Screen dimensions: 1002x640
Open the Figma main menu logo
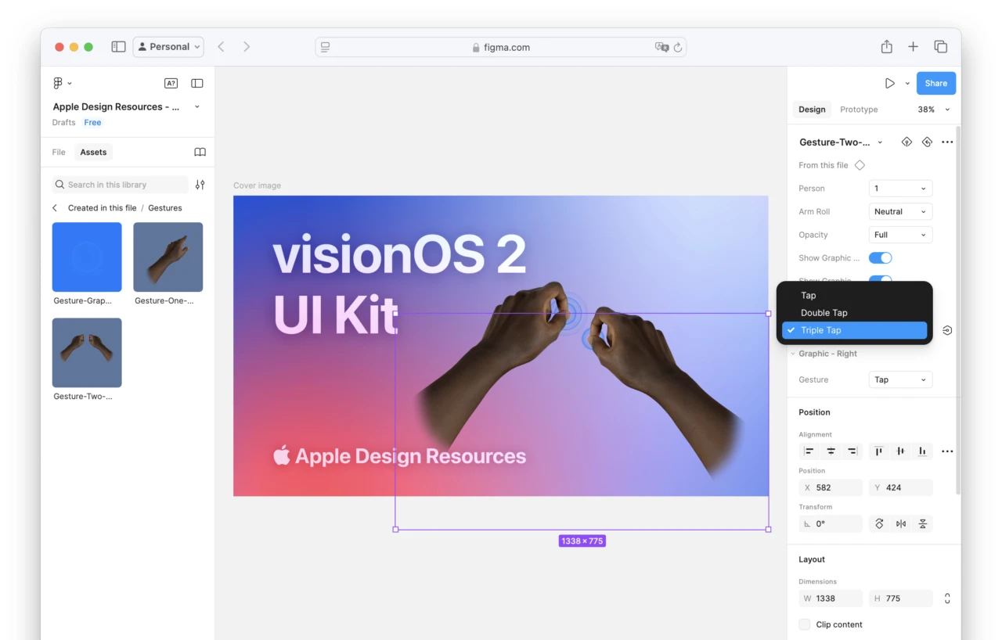pyautogui.click(x=58, y=83)
